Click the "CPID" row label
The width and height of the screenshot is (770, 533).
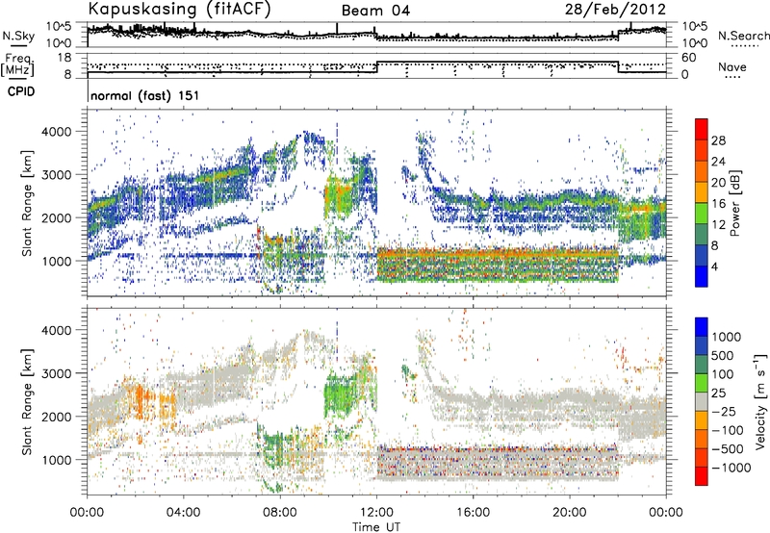21,91
